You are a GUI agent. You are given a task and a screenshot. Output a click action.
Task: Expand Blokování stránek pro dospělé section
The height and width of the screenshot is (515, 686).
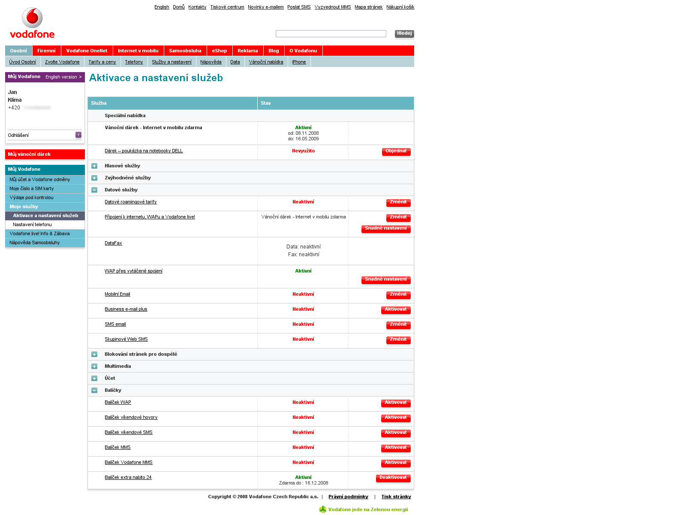pos(94,354)
